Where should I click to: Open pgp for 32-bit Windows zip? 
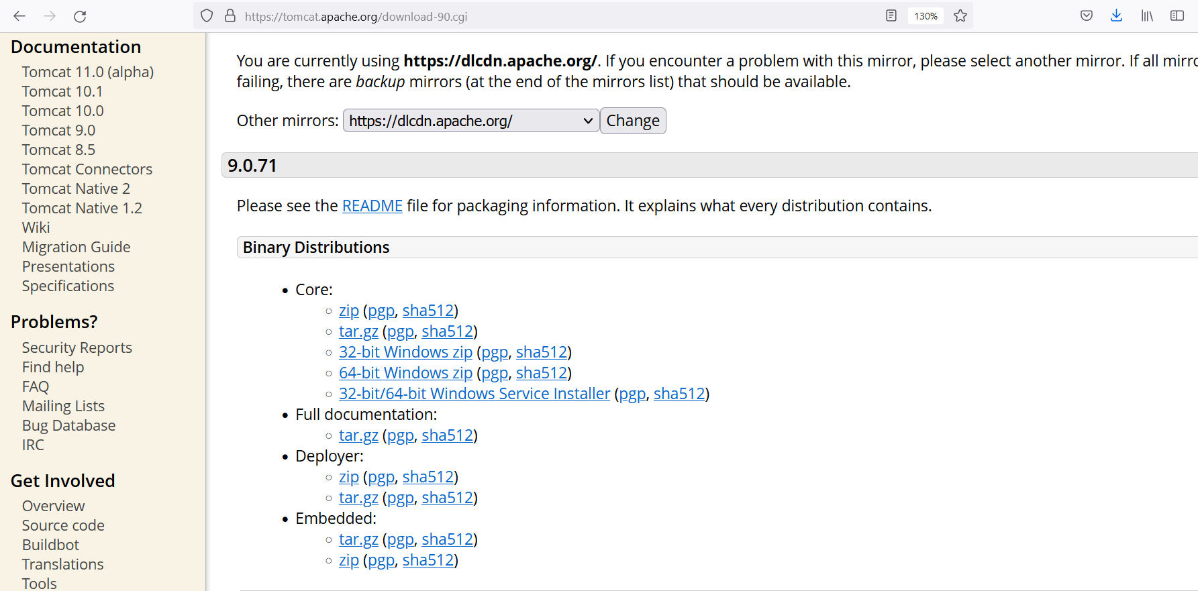pyautogui.click(x=495, y=353)
